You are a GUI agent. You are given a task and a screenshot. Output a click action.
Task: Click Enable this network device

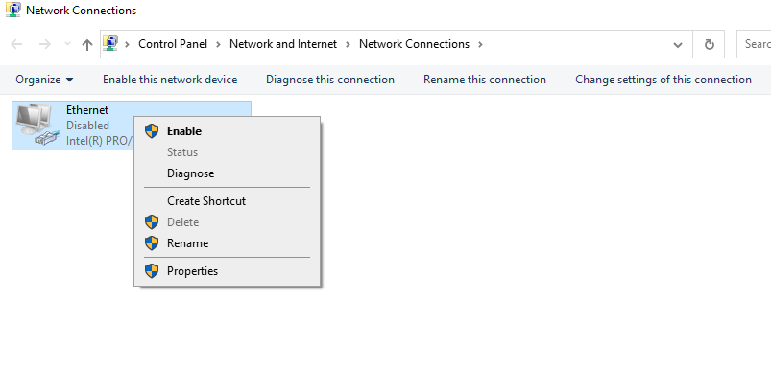pyautogui.click(x=170, y=80)
